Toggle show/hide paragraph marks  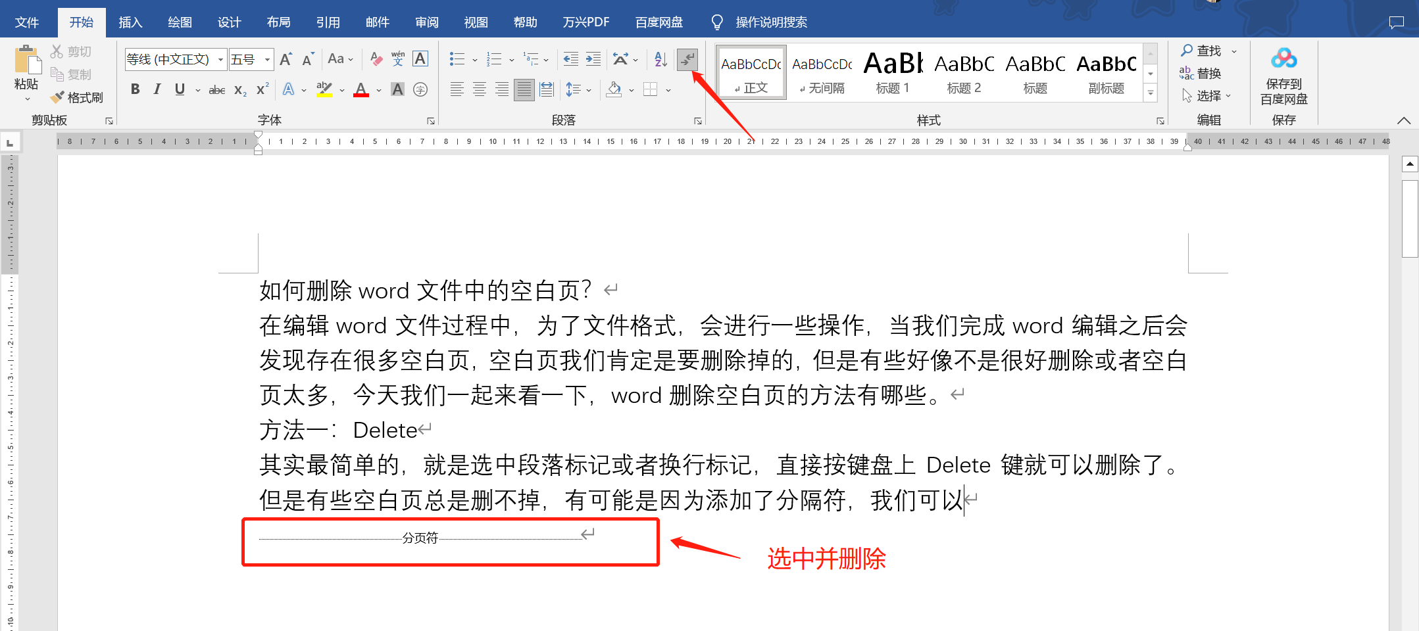(x=687, y=58)
